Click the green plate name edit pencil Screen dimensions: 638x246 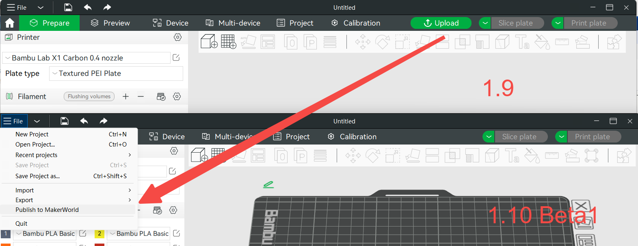[268, 184]
